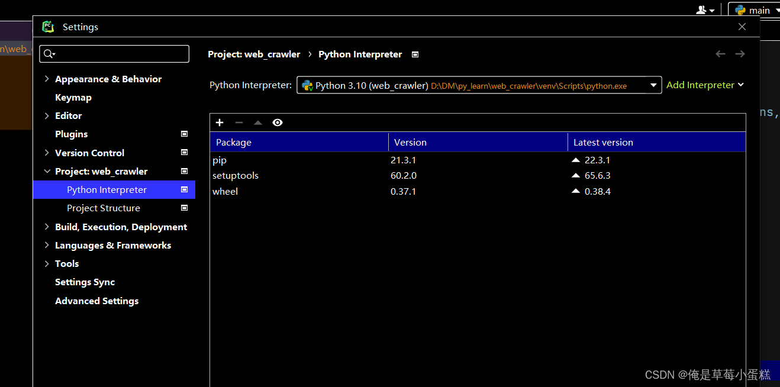
Task: Go forward with the right arrow in Settings
Action: [740, 54]
